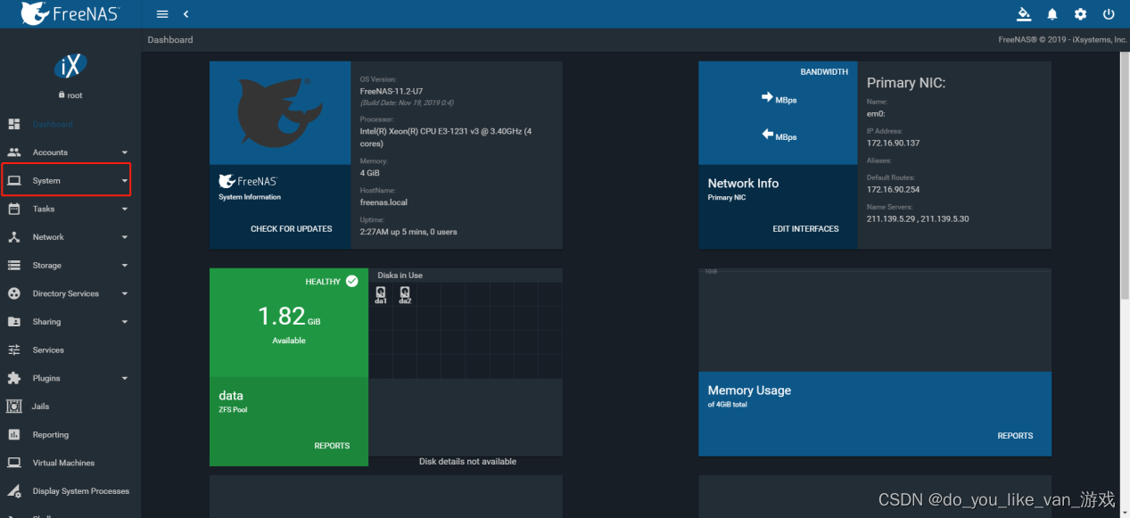Click the FreeNAS logo in the header
This screenshot has height=518, width=1130.
[70, 13]
